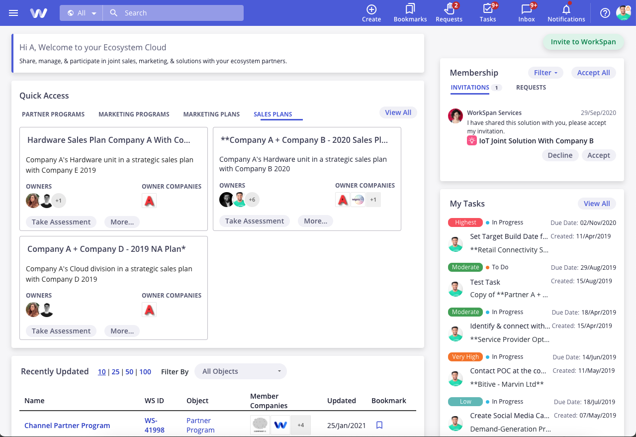Click +1 owners badge in Hardware Sales Plan card

(59, 201)
